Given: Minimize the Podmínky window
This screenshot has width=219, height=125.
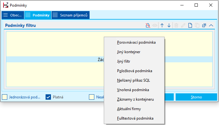Looking at the screenshot, I should [x=182, y=5].
